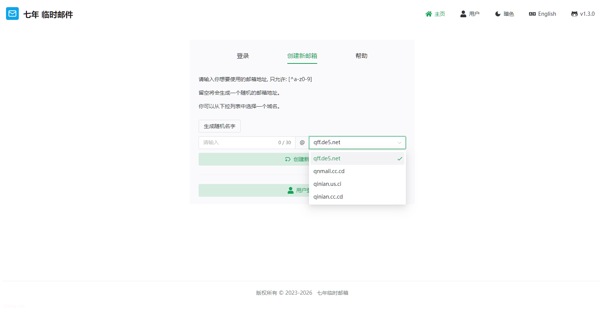Switch language to English
600x312 pixels.
tap(547, 14)
